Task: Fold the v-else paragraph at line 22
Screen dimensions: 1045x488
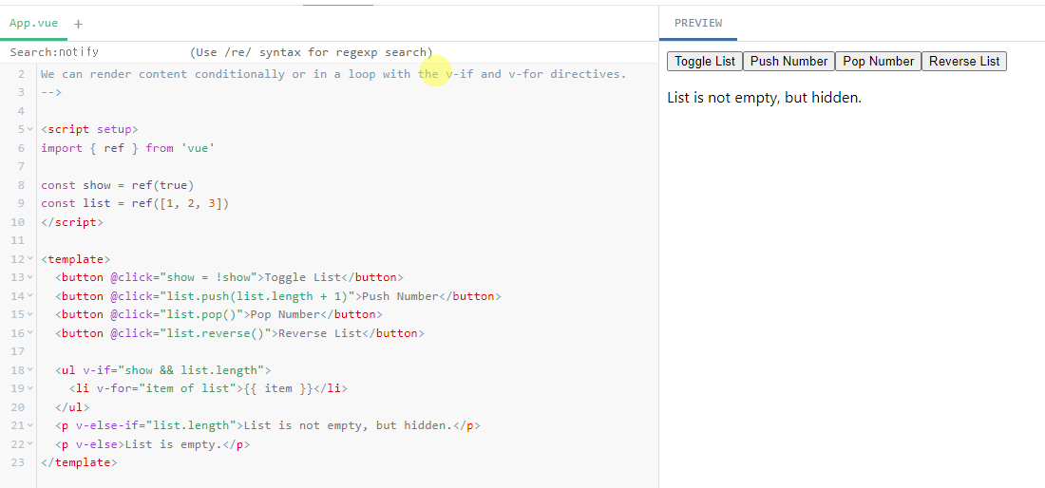Action: tap(30, 444)
